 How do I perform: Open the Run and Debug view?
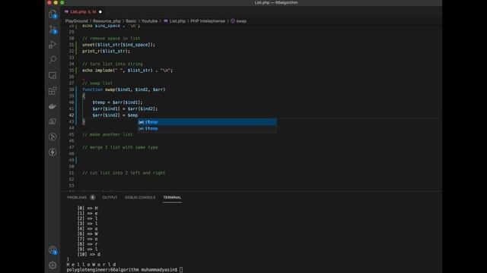click(x=53, y=45)
